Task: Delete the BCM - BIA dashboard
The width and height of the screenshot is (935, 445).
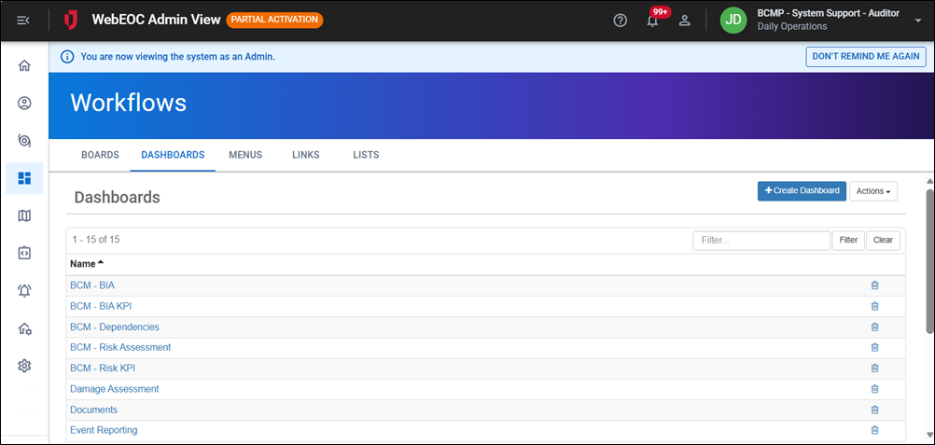Action: click(874, 285)
